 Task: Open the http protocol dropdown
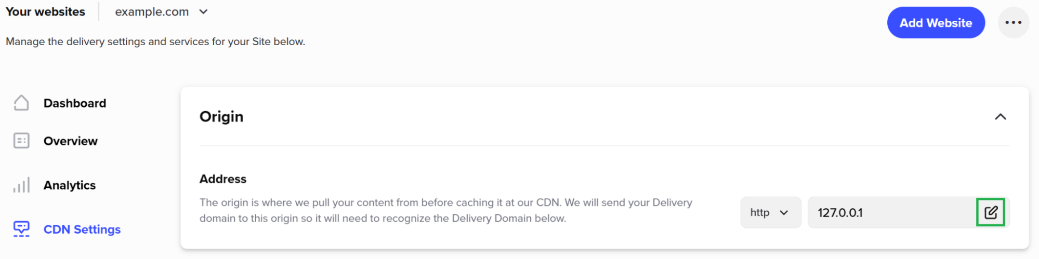(x=770, y=212)
